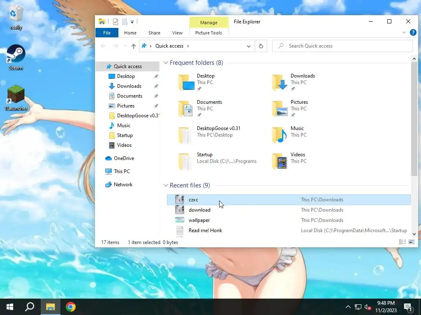The height and width of the screenshot is (315, 421).
Task: Select the Manage contextual tab
Action: pos(209,23)
